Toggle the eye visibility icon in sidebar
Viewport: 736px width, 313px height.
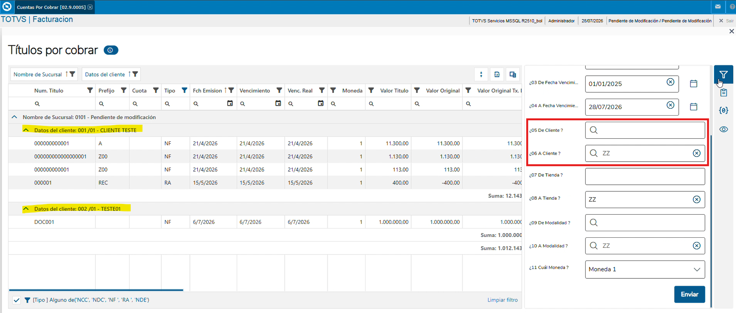coord(724,129)
